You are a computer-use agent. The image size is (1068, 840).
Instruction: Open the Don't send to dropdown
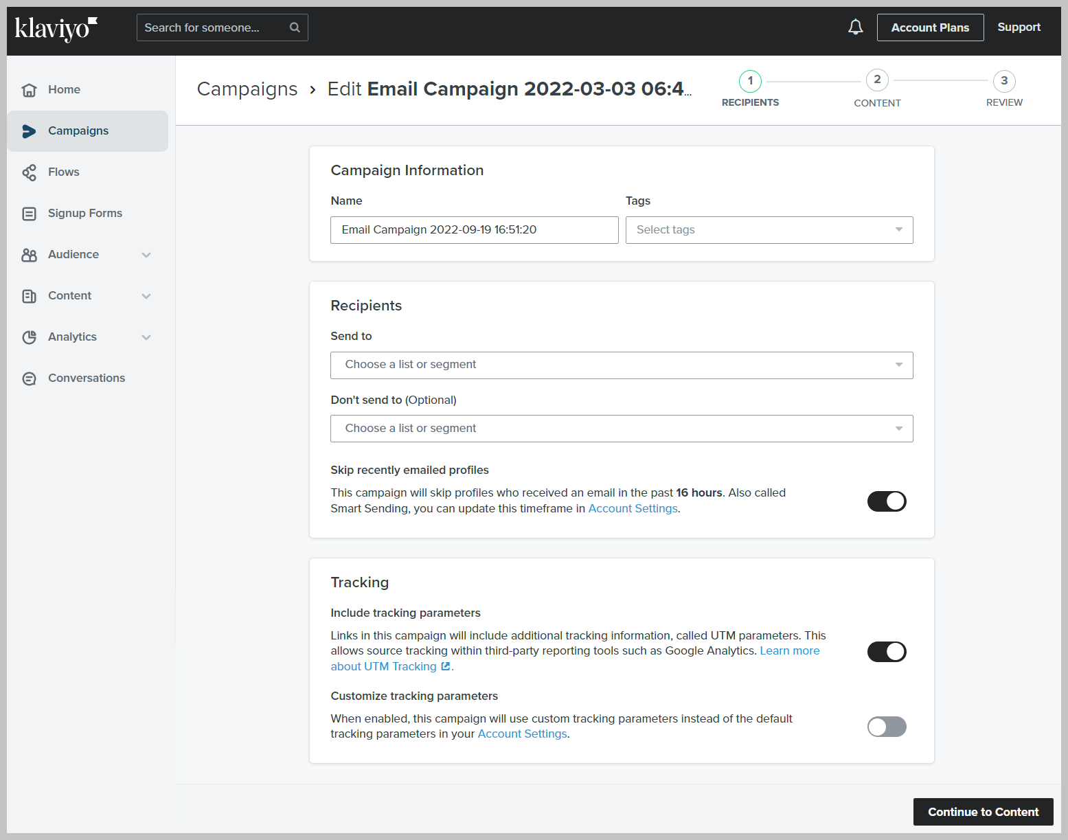(622, 429)
